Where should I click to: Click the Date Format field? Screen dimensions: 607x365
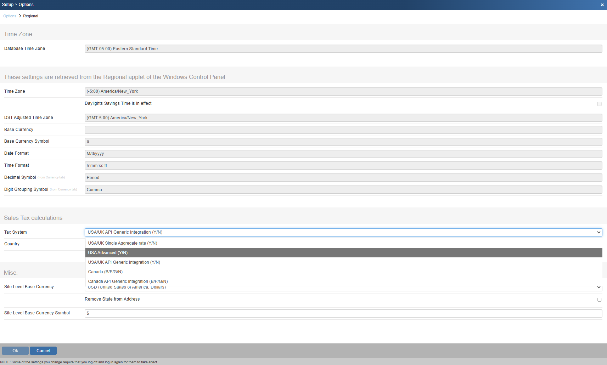(x=343, y=154)
